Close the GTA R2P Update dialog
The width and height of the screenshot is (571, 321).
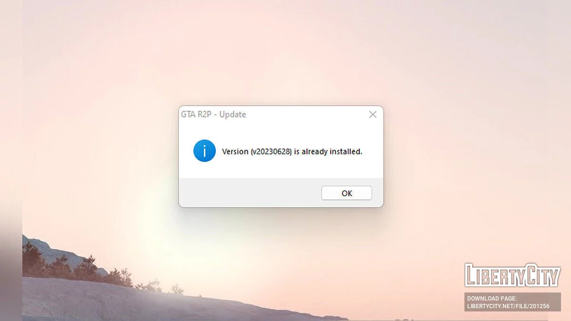[x=373, y=115]
